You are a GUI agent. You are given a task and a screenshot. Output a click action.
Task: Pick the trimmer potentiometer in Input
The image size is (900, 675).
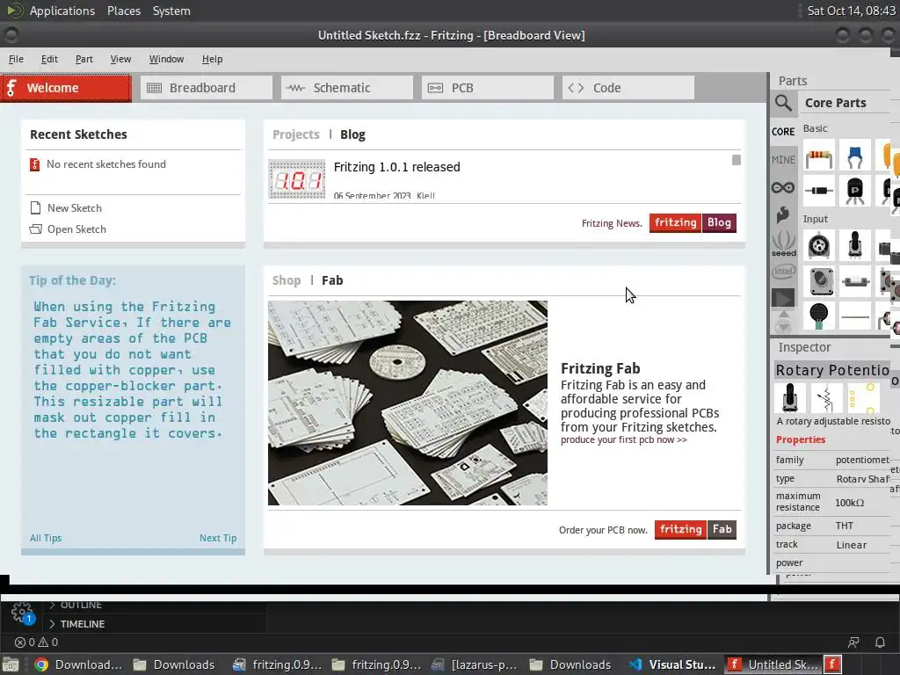click(x=819, y=246)
